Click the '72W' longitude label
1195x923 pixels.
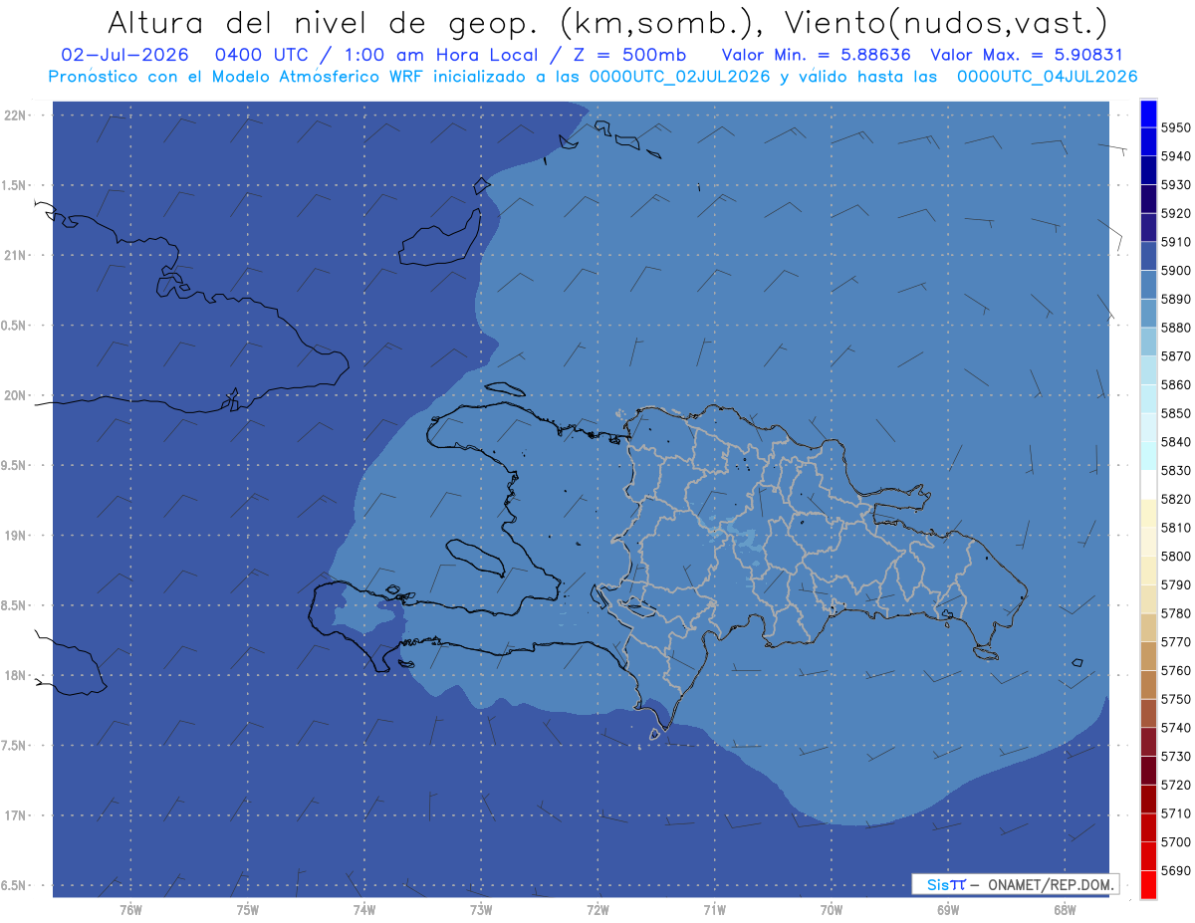coord(597,910)
